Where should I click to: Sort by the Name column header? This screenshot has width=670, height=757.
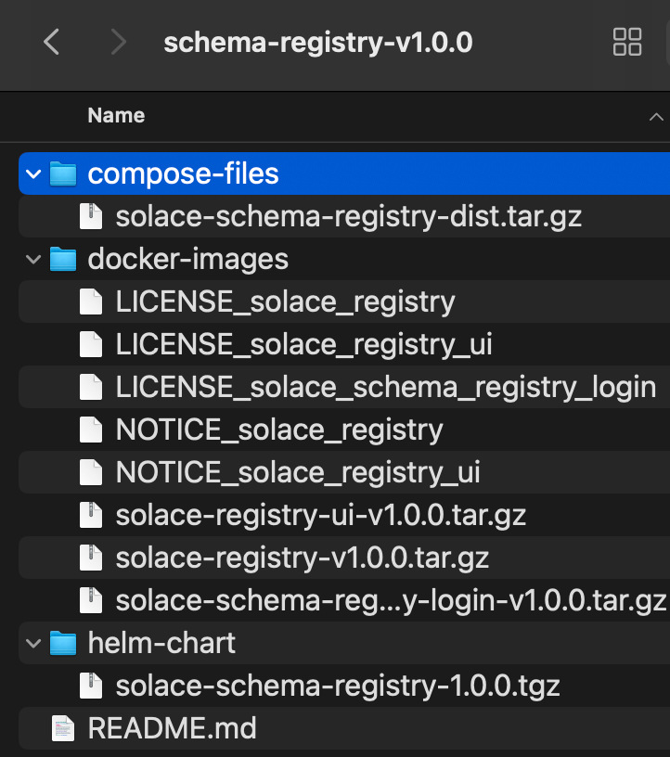116,116
